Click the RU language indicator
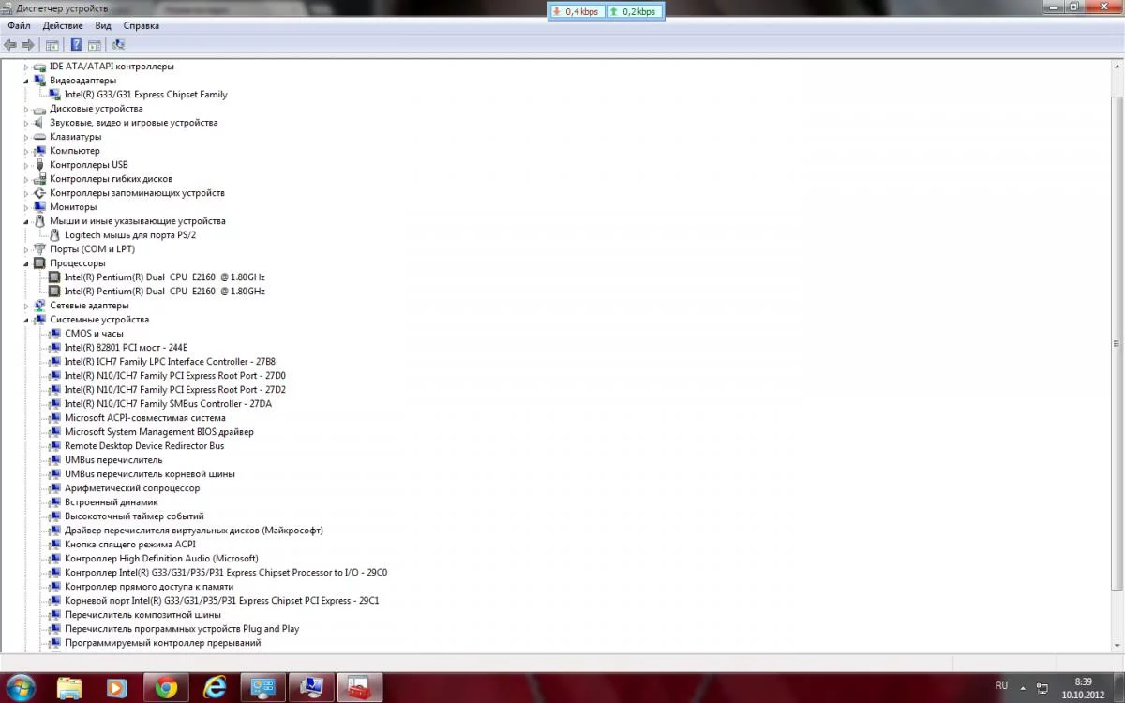 1001,686
